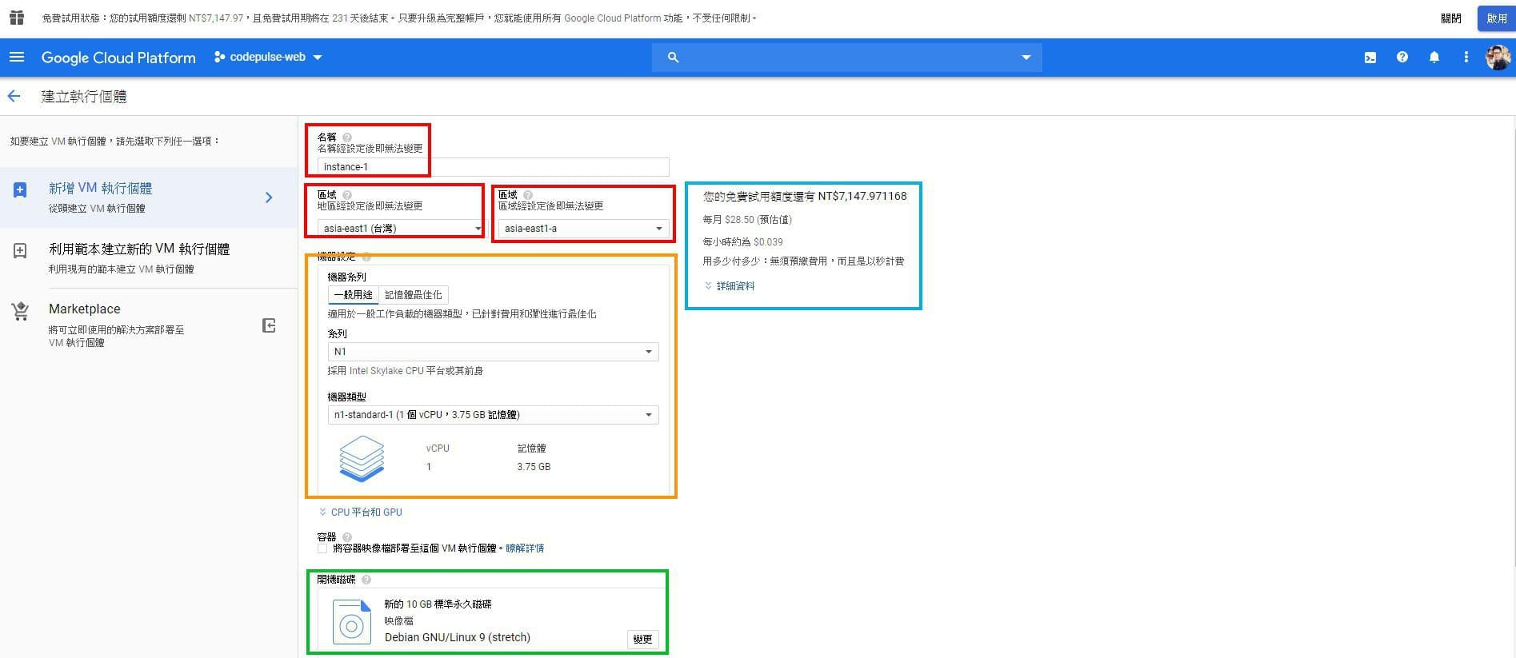Click the search magnifier icon
The image size is (1516, 658).
pos(673,58)
